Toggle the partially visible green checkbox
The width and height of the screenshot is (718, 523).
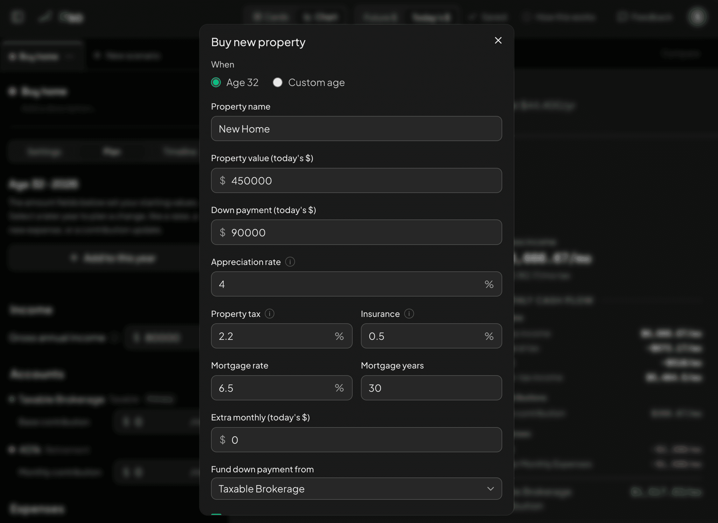(216, 514)
